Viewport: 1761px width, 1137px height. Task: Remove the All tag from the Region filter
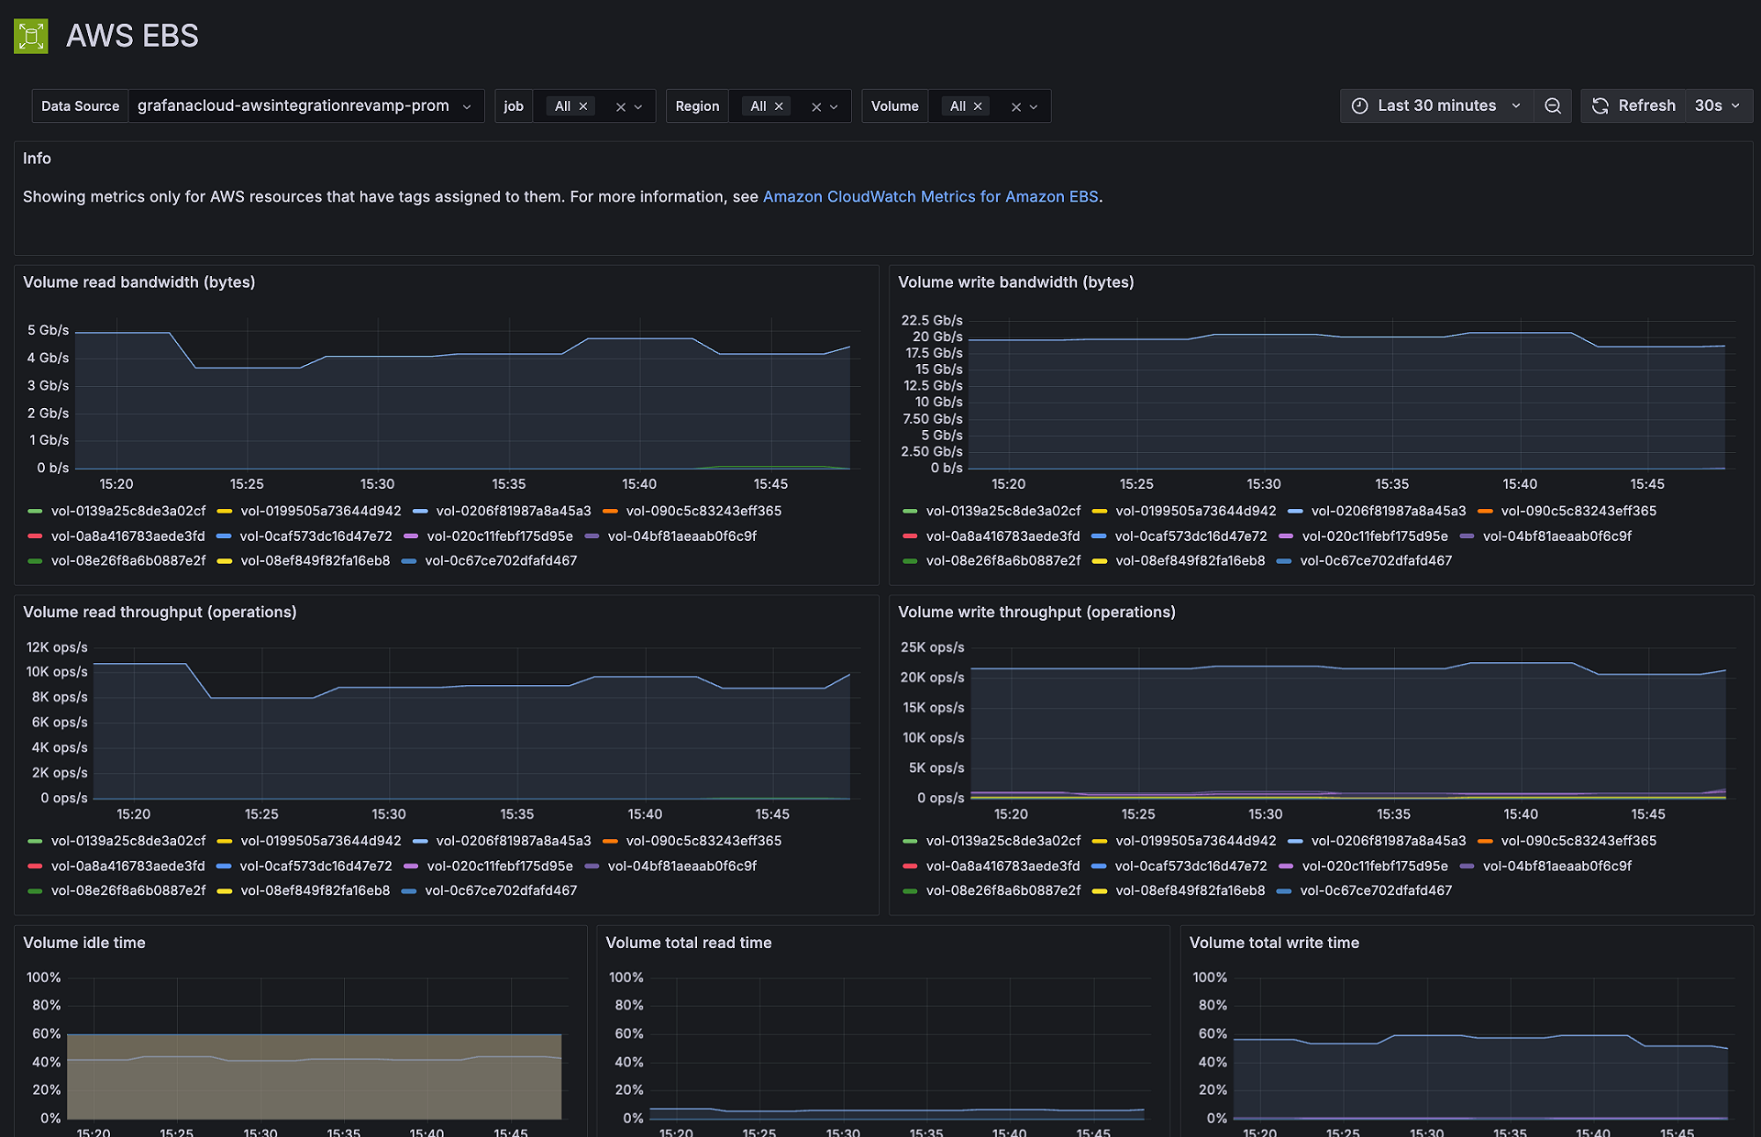click(x=779, y=105)
